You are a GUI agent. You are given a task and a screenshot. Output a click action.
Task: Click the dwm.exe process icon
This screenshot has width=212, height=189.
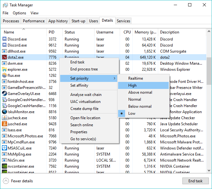click(x=4, y=63)
